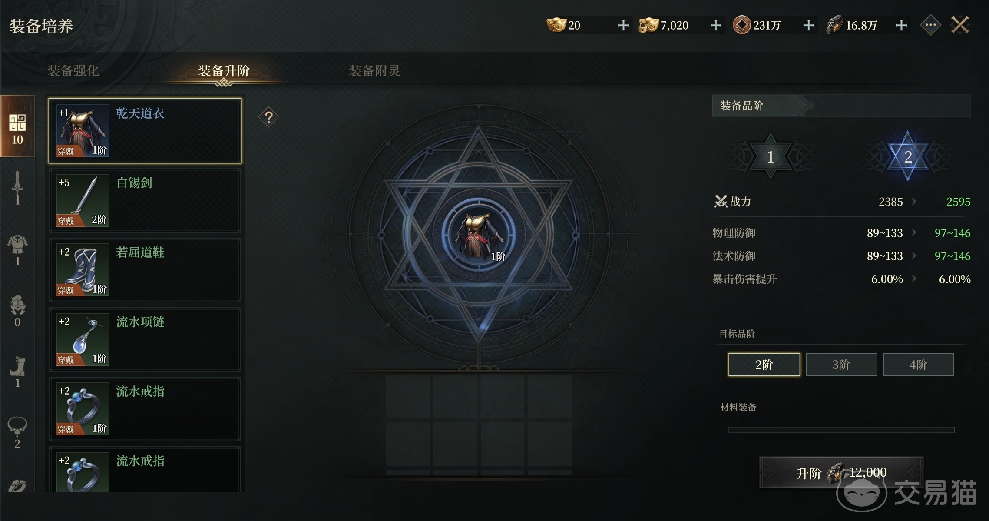The image size is (989, 521).
Task: Filter by the helmet category icon
Action: (x=17, y=311)
